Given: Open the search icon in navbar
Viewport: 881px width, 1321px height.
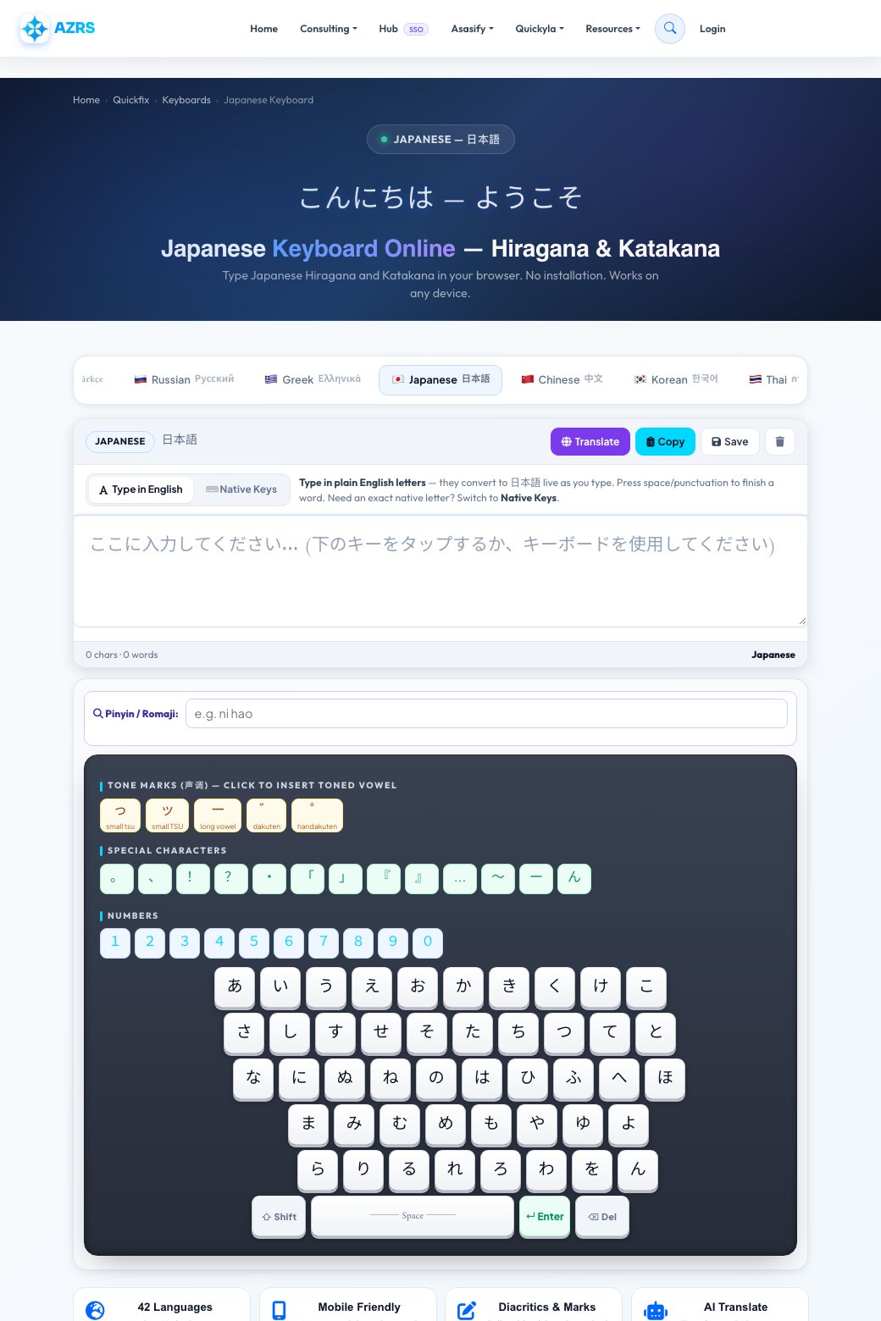Looking at the screenshot, I should tap(669, 29).
